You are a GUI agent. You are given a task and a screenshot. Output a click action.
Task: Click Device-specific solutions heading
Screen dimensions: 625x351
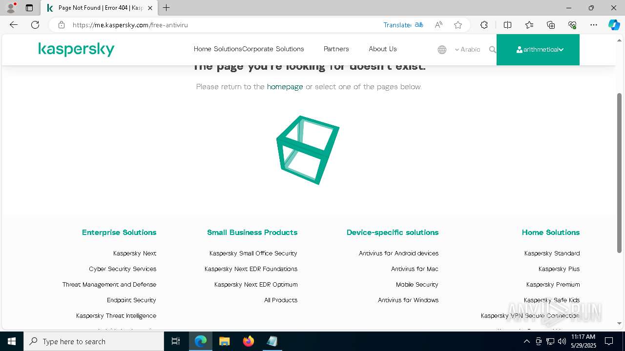coord(393,232)
